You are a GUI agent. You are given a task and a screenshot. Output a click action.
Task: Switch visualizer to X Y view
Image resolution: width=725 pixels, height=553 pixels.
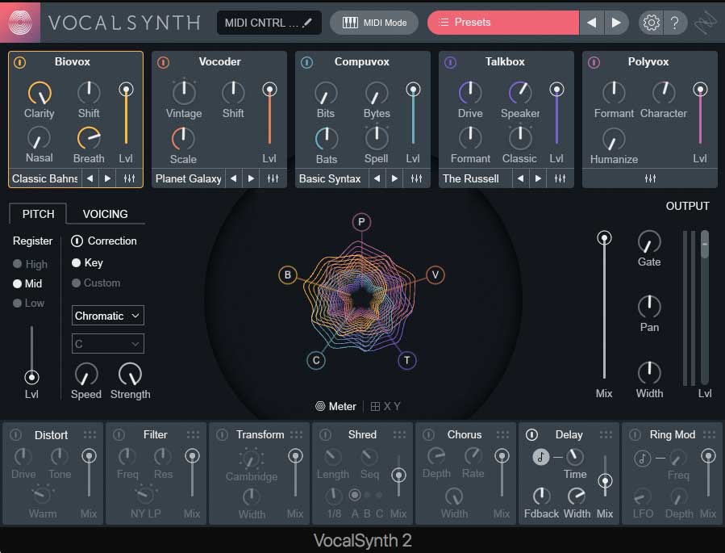385,406
